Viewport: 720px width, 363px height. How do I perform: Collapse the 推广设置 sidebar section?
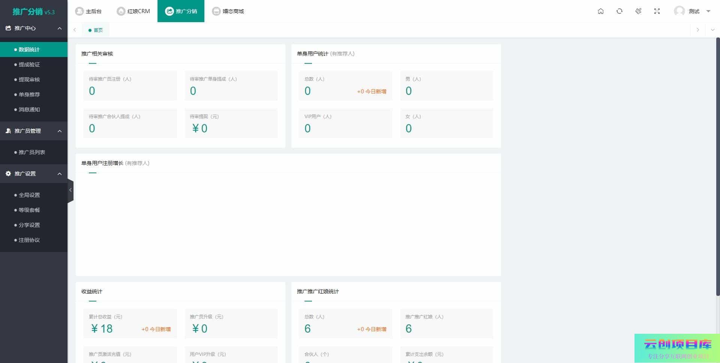(59, 174)
